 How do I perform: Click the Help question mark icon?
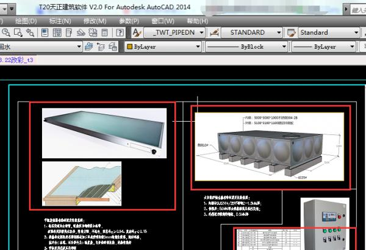120,33
